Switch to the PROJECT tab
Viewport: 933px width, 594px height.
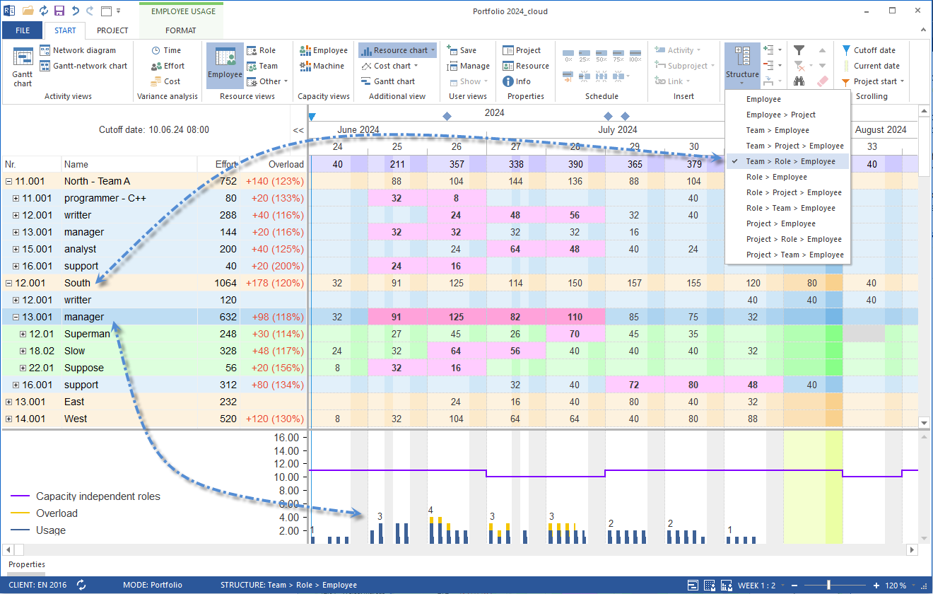(112, 30)
